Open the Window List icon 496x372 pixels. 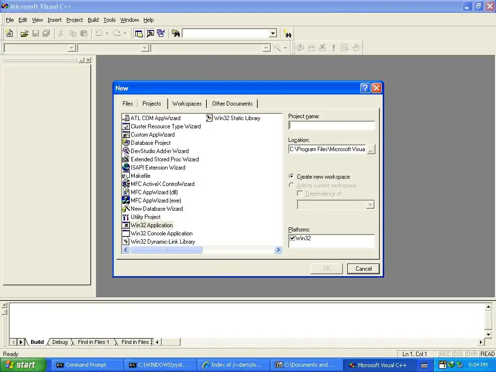tap(161, 33)
